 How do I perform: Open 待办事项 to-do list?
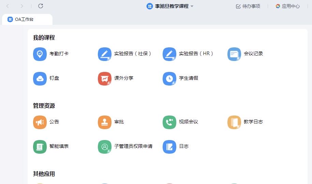[x=248, y=6]
